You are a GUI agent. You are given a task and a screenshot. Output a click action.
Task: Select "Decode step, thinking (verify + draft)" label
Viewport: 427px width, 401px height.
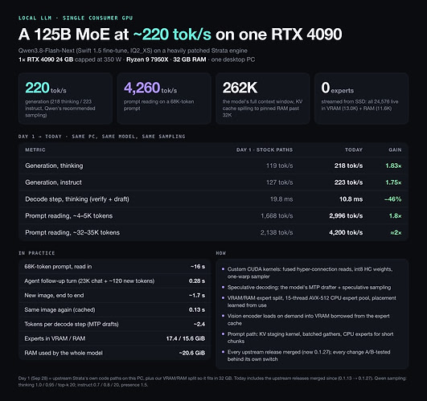click(77, 199)
